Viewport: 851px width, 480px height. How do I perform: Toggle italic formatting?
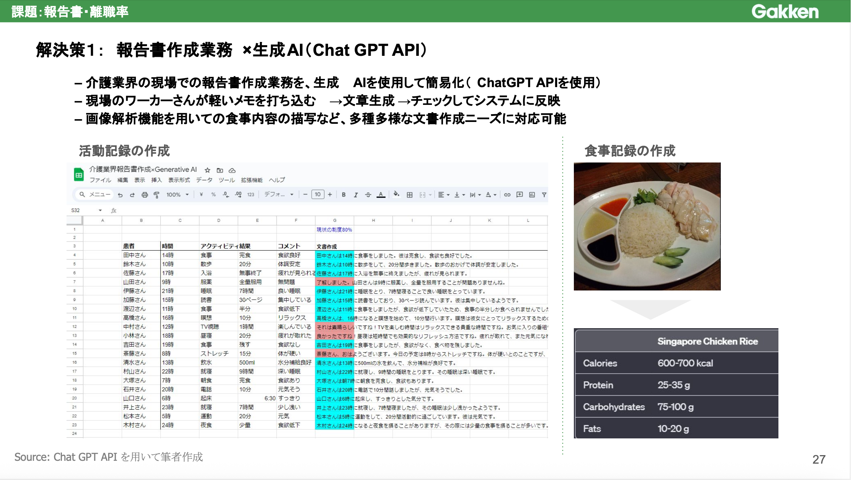tap(356, 195)
